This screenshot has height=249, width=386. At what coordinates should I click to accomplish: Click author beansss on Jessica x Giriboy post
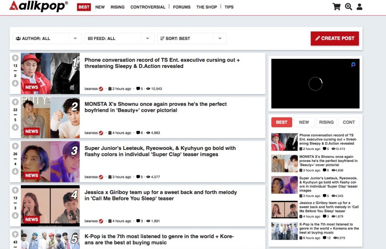coord(91,221)
